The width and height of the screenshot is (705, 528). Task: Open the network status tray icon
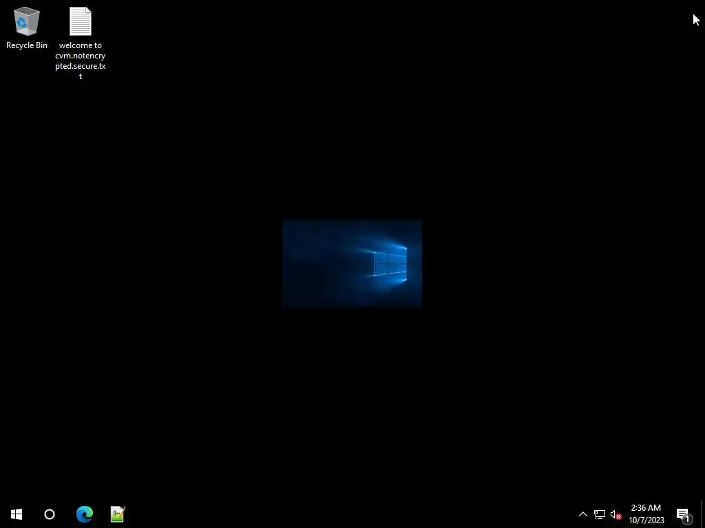(x=600, y=514)
